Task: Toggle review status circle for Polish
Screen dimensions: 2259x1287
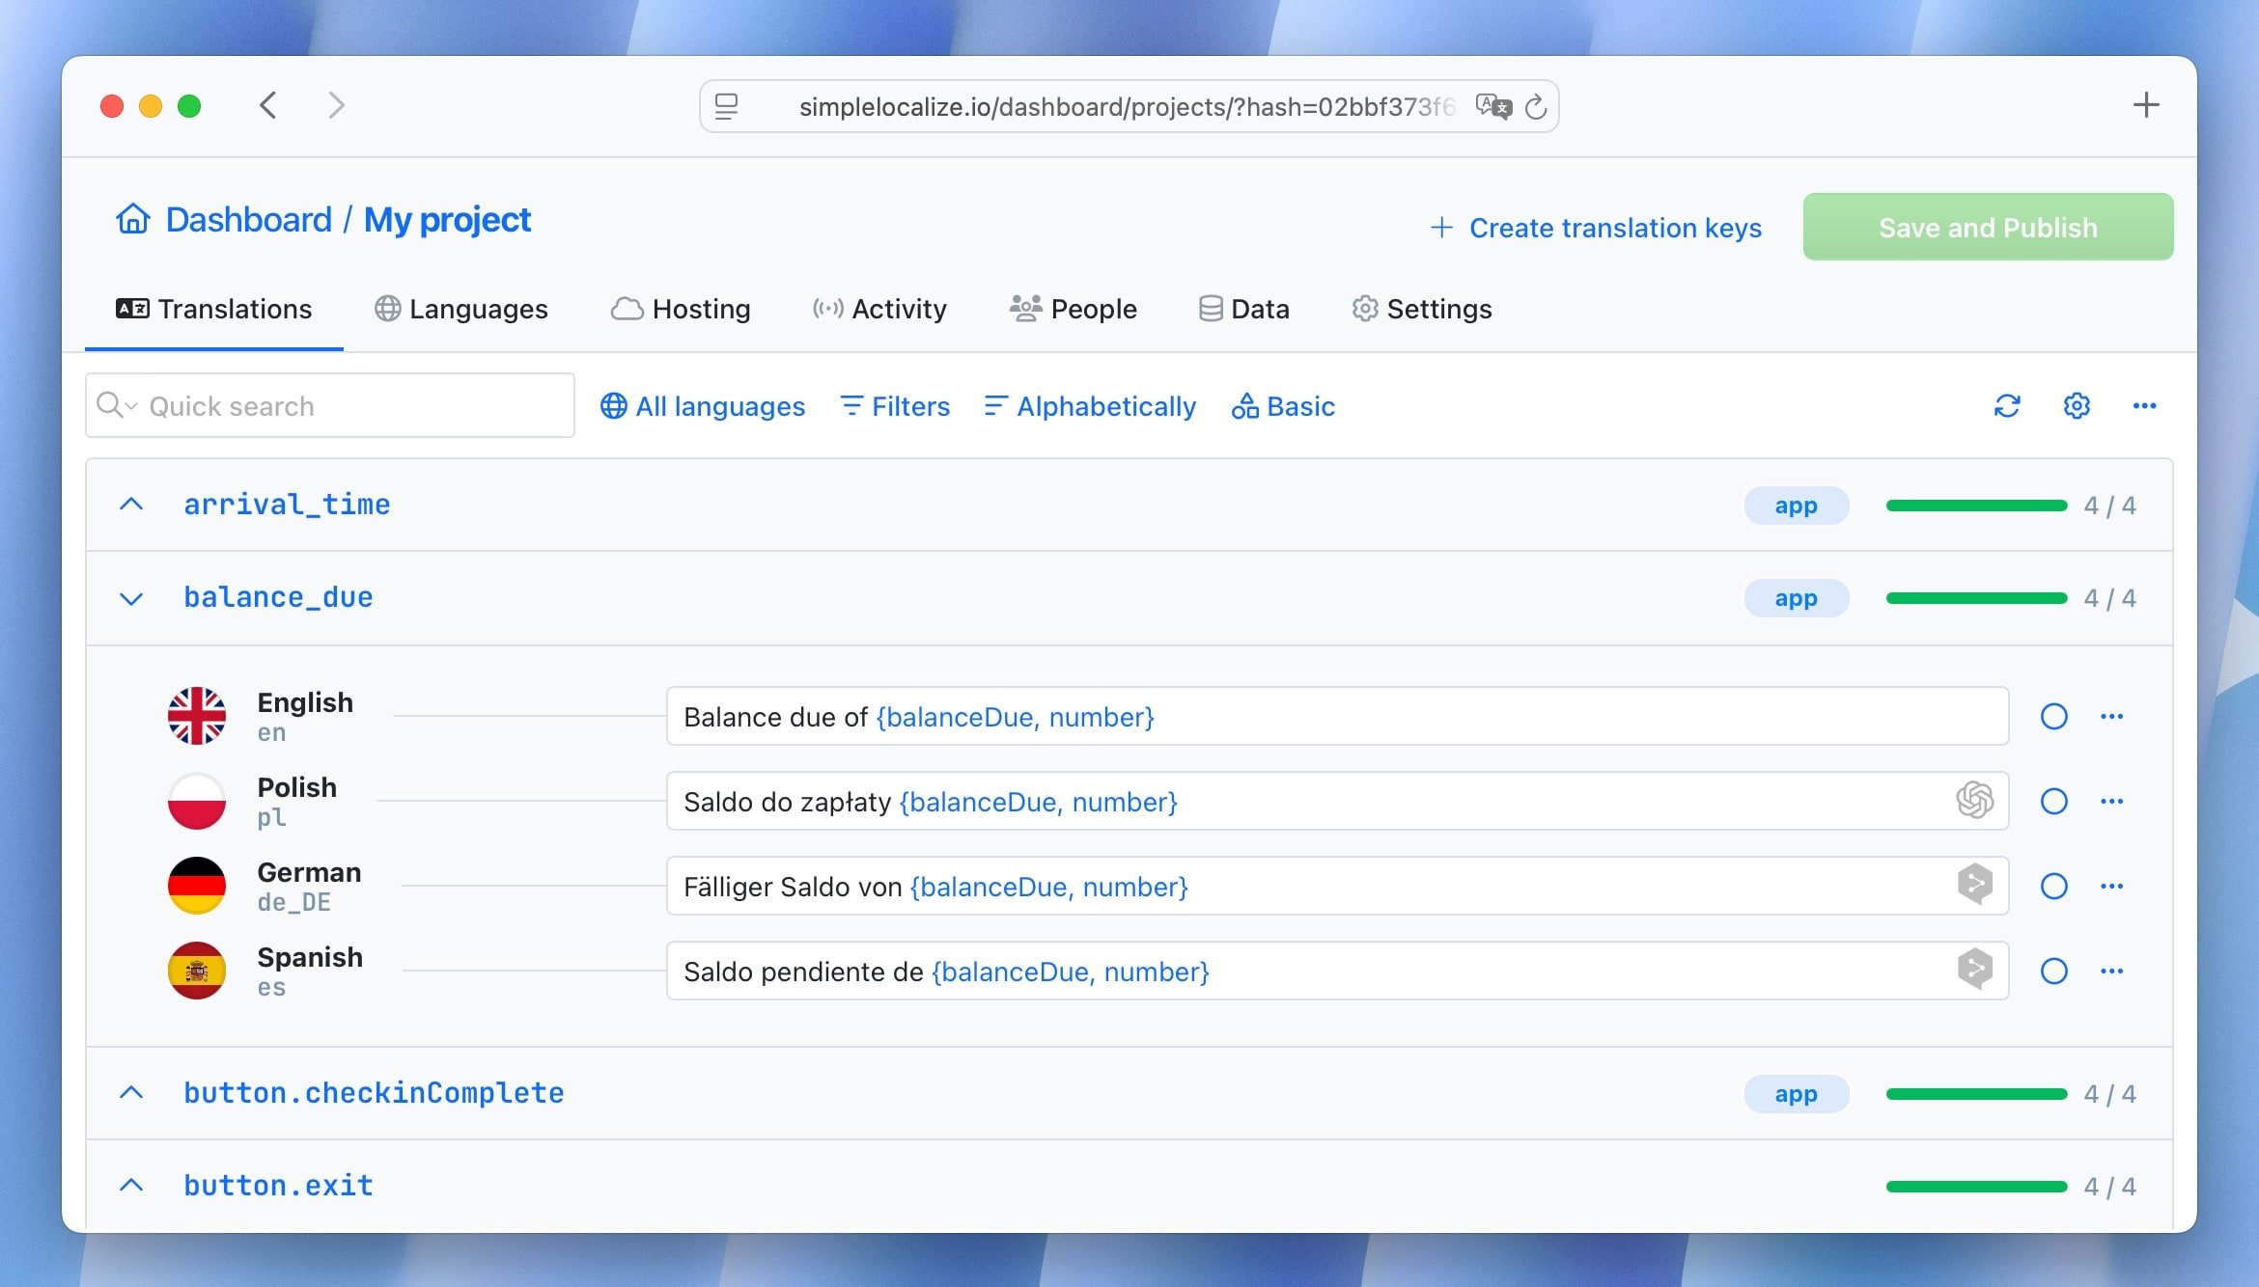Action: tap(2054, 802)
